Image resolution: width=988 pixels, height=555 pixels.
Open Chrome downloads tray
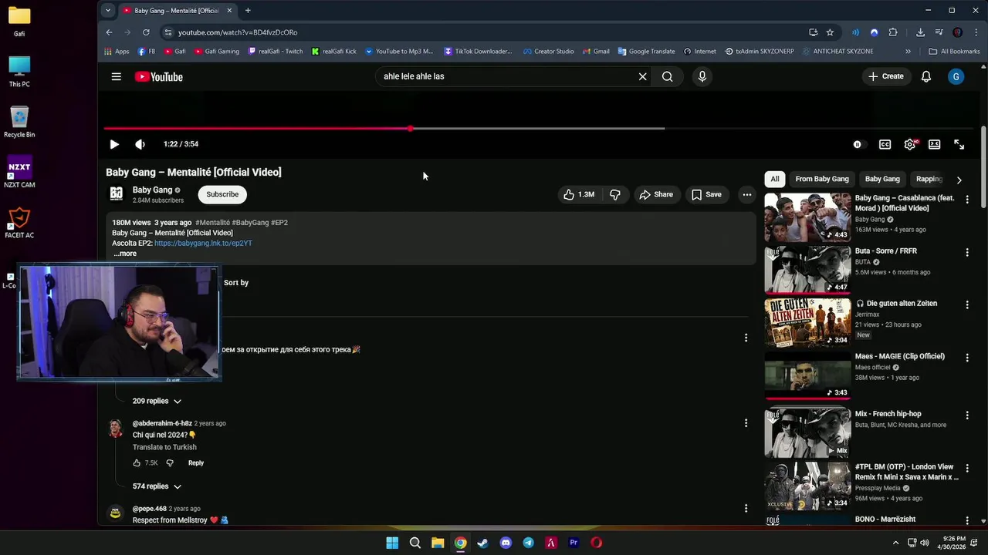coord(920,32)
